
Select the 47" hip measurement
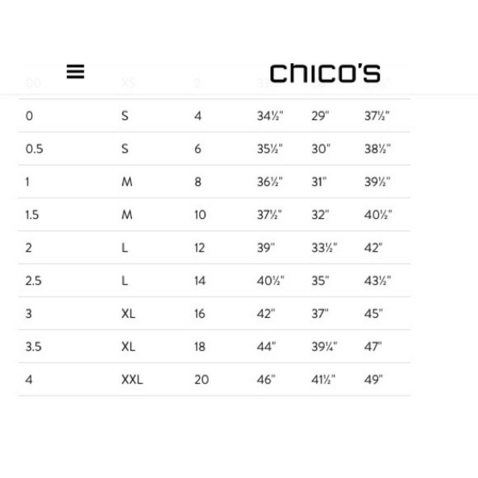[374, 347]
